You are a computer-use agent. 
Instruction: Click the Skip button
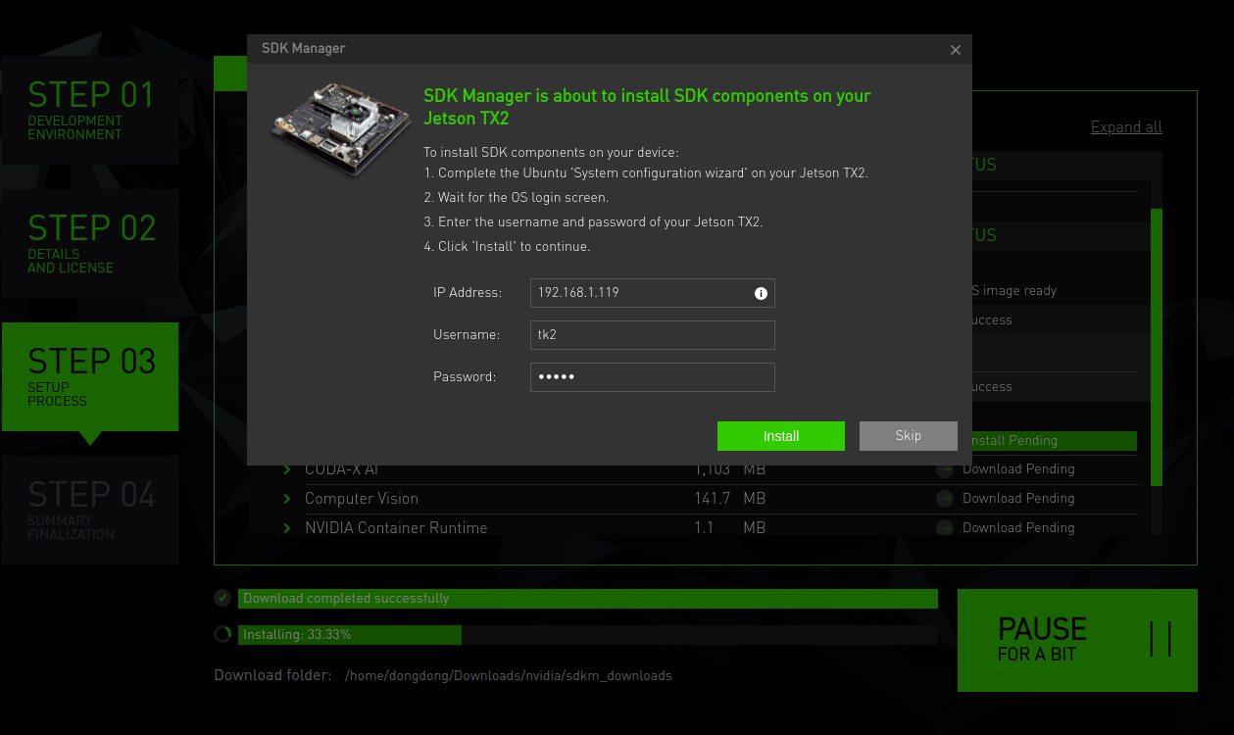click(909, 436)
